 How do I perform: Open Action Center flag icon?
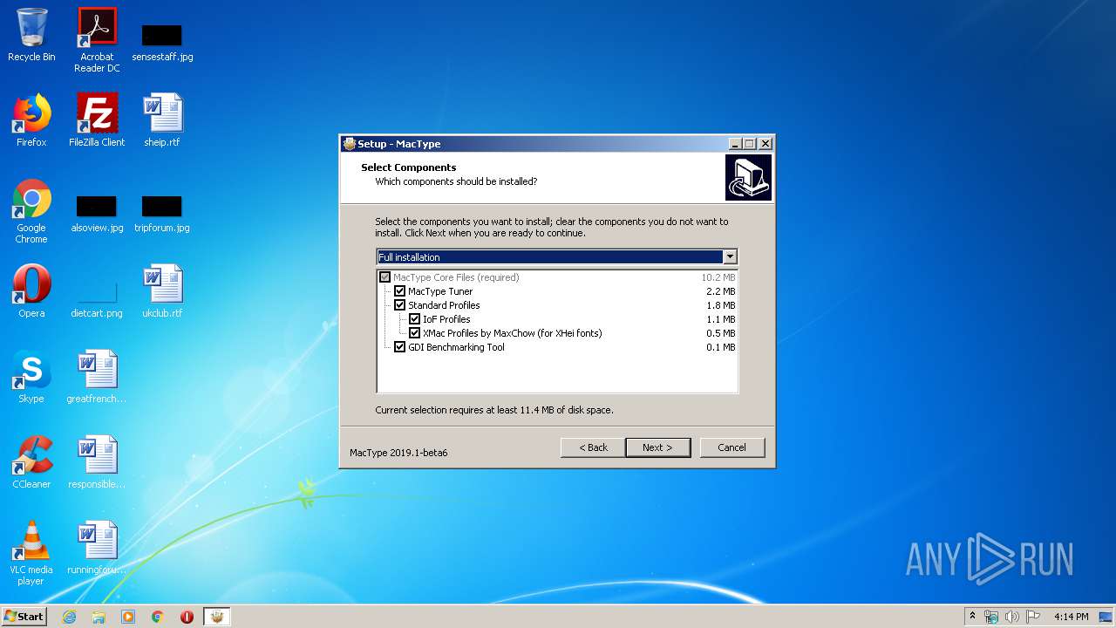(1032, 617)
